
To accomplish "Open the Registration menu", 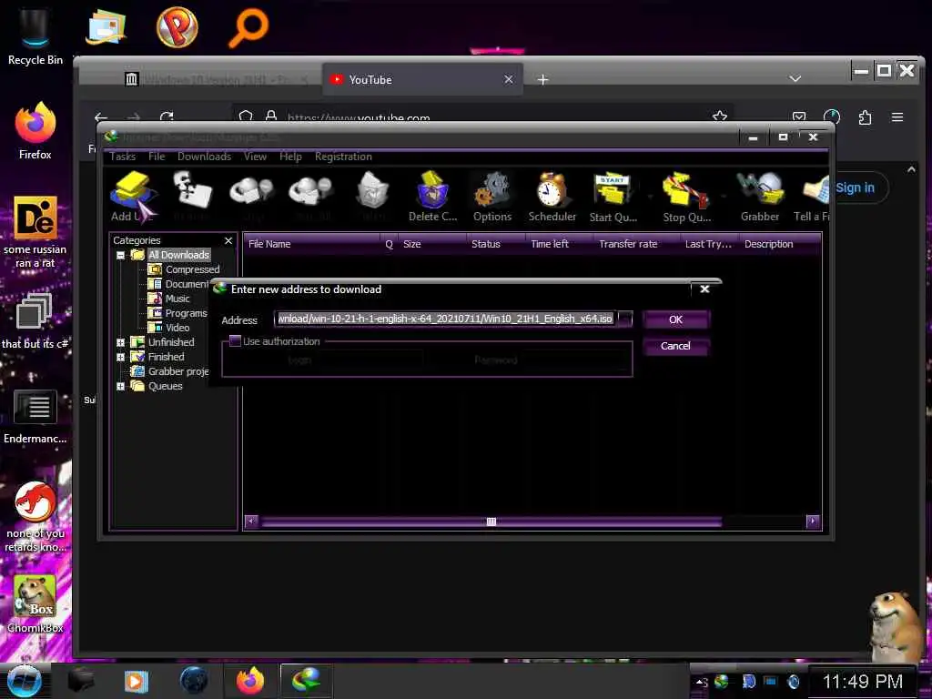I will [x=343, y=157].
